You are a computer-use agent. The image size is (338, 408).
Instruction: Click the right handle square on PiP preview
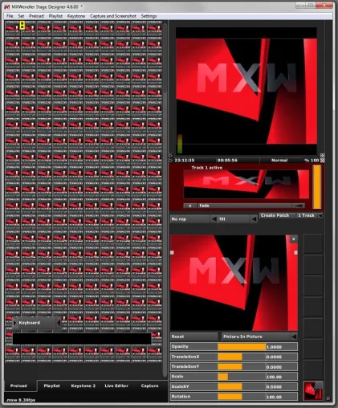(295, 252)
